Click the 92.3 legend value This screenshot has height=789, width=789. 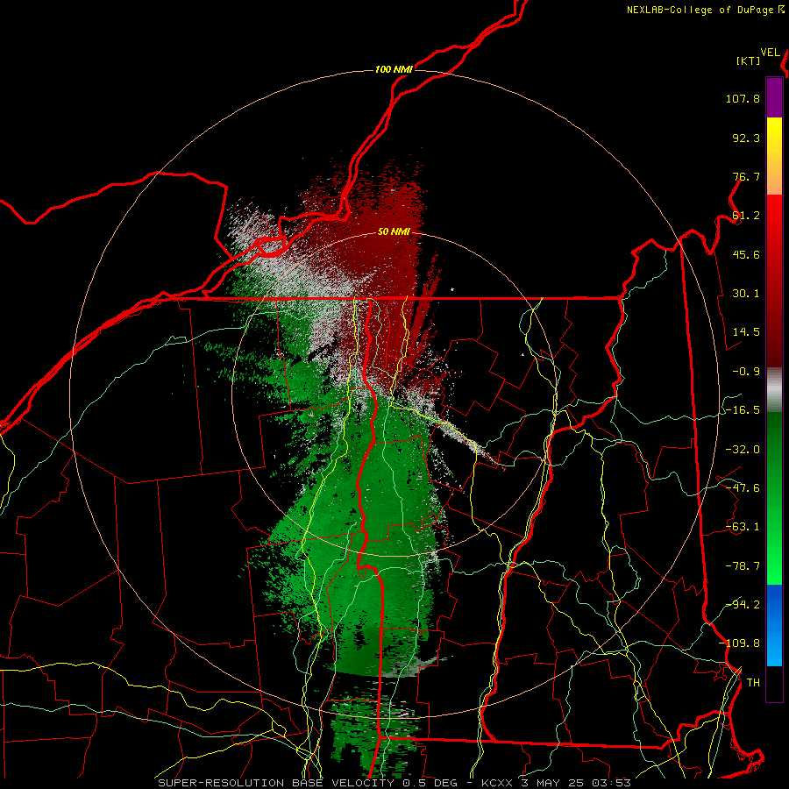pos(746,138)
